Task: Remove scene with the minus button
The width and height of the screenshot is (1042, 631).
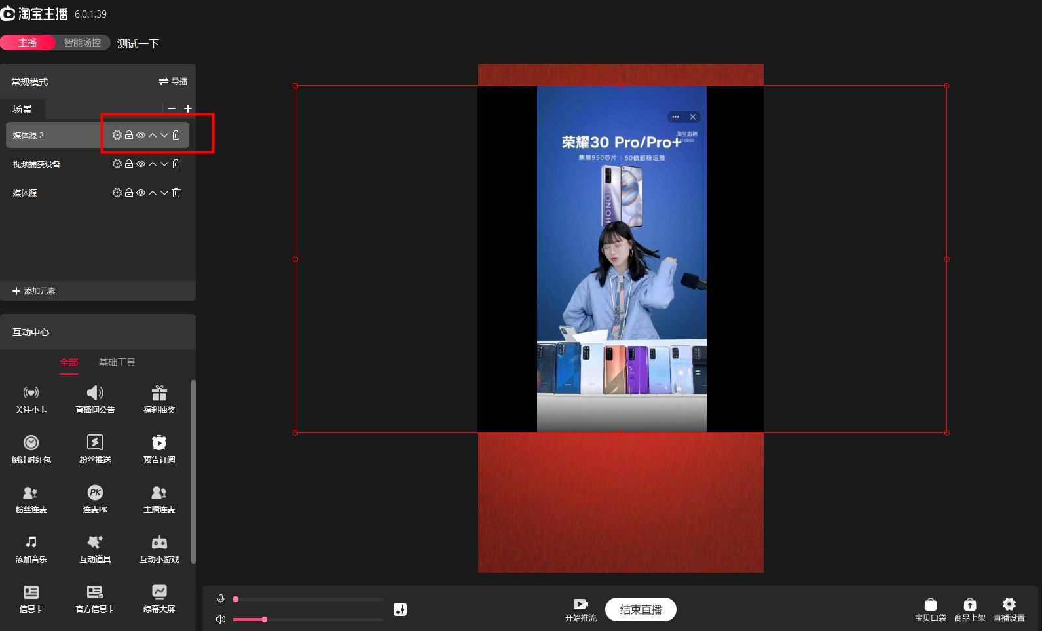Action: [172, 109]
